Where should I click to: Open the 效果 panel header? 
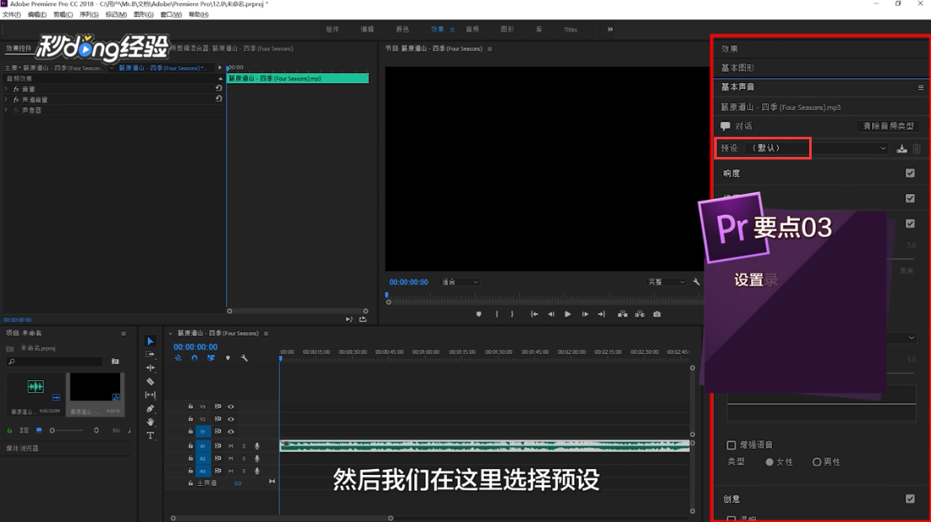click(x=729, y=50)
